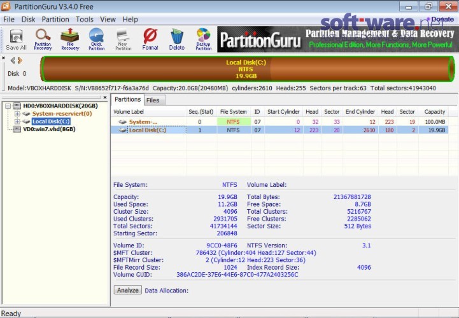Screen dimensions: 459x318
Task: Click the Local Disk(C:) partition bar graphic
Action: point(248,69)
